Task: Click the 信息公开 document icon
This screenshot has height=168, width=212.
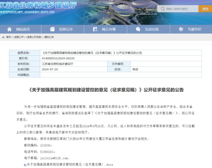Action: pyautogui.click(x=52, y=29)
